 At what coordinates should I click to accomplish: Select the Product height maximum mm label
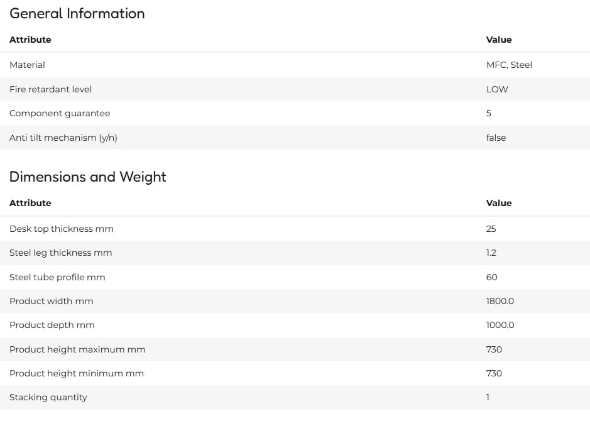pos(77,349)
